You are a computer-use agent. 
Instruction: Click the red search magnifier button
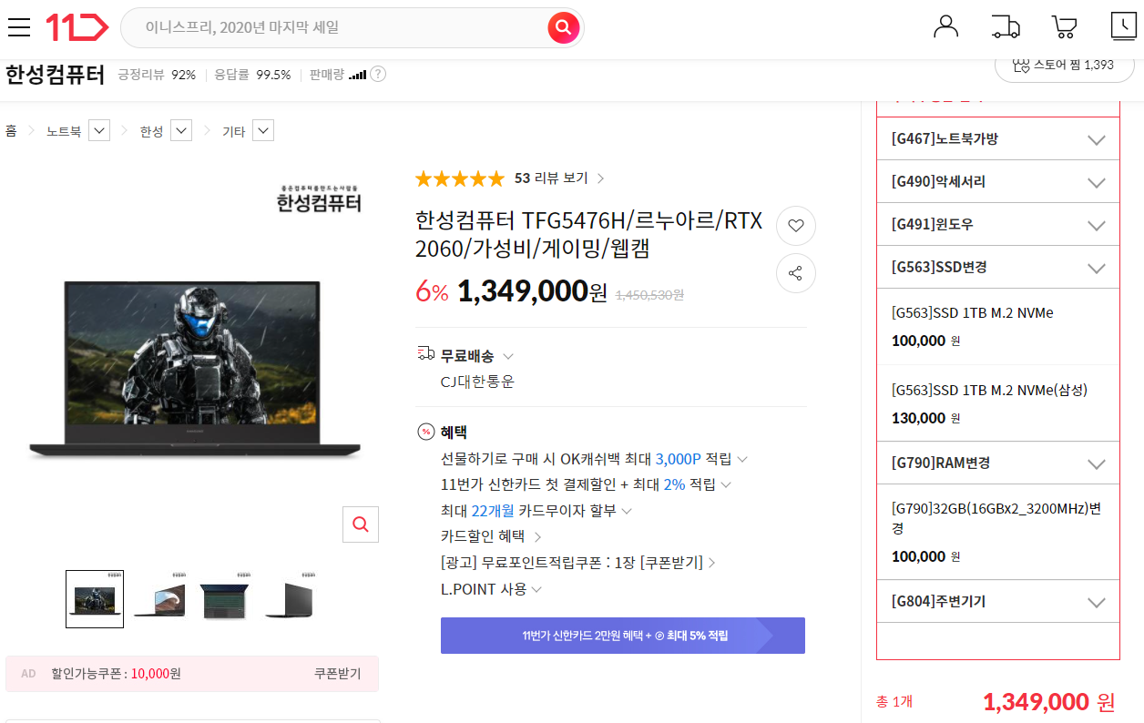pos(564,27)
